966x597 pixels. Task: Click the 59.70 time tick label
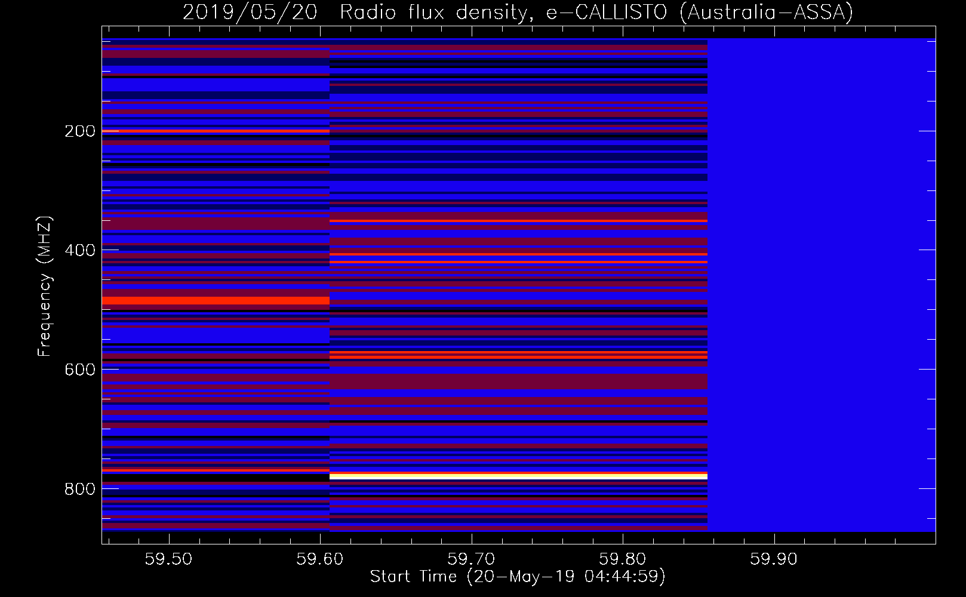[472, 559]
